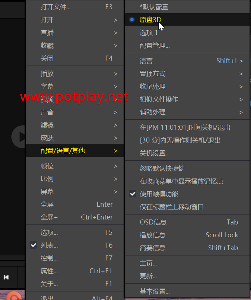251x300 pixels.
Task: Expand the 帧位 submenu
Action: point(75,166)
